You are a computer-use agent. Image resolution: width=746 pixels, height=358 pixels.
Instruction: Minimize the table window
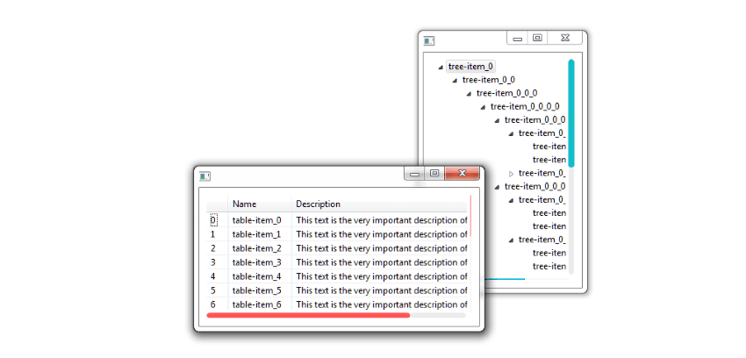point(414,174)
